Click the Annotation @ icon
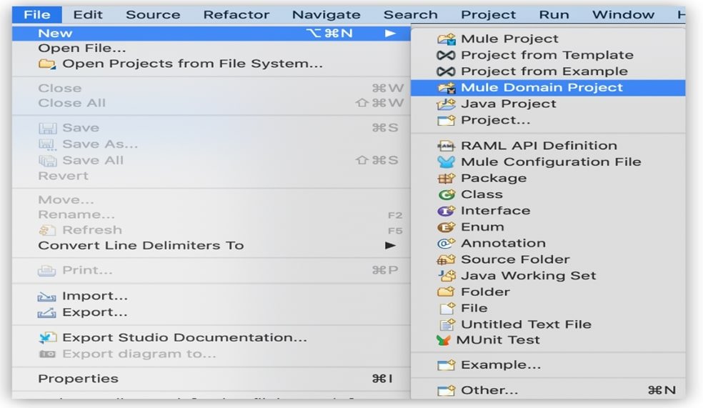 click(446, 243)
